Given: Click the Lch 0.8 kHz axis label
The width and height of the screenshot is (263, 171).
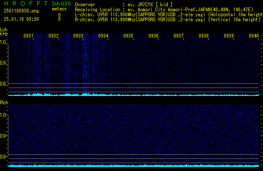Looking at the screenshot, I should (3, 84).
